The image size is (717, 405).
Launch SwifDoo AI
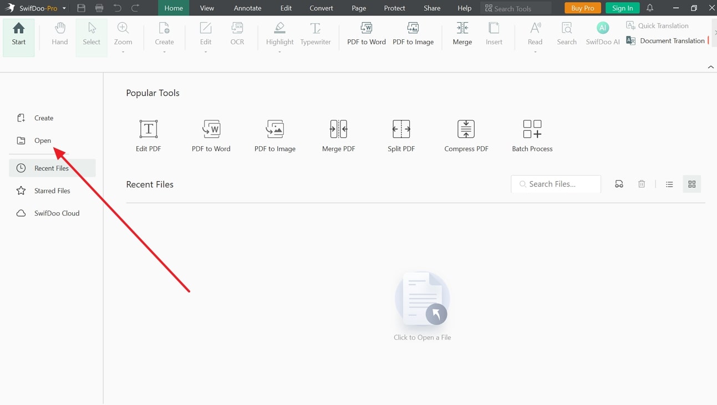tap(603, 34)
